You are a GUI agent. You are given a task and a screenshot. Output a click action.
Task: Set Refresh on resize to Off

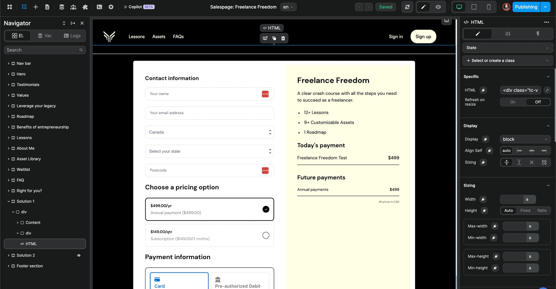click(x=538, y=102)
